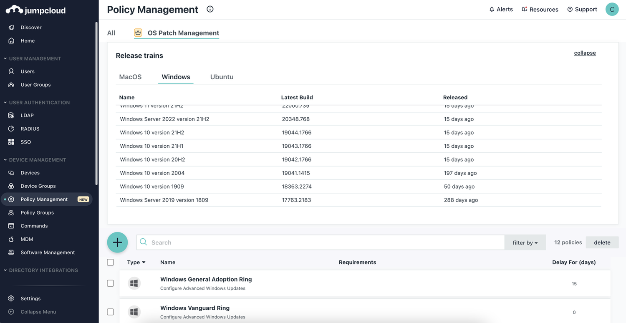Open Discover icon in sidebar
The width and height of the screenshot is (626, 323).
point(11,27)
